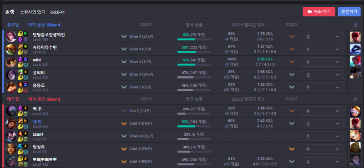The width and height of the screenshot is (364, 168).
Task: Expand the 룬 dropdown for 뽀삐뽀삐뽀뽀
Action: (322, 162)
